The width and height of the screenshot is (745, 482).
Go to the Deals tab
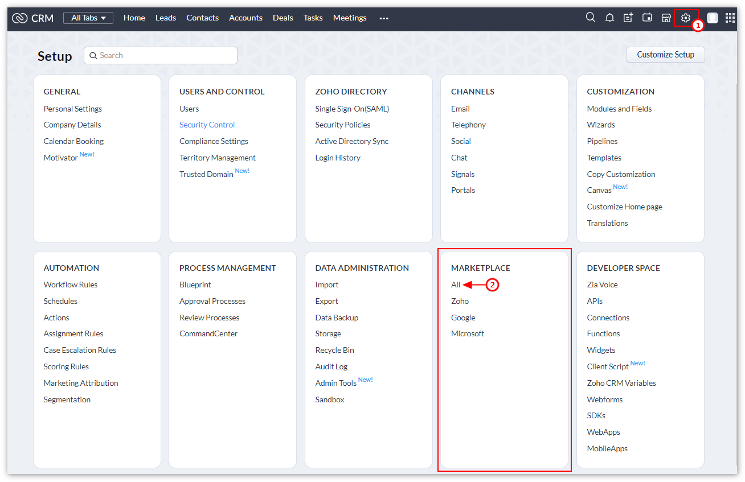pos(283,18)
